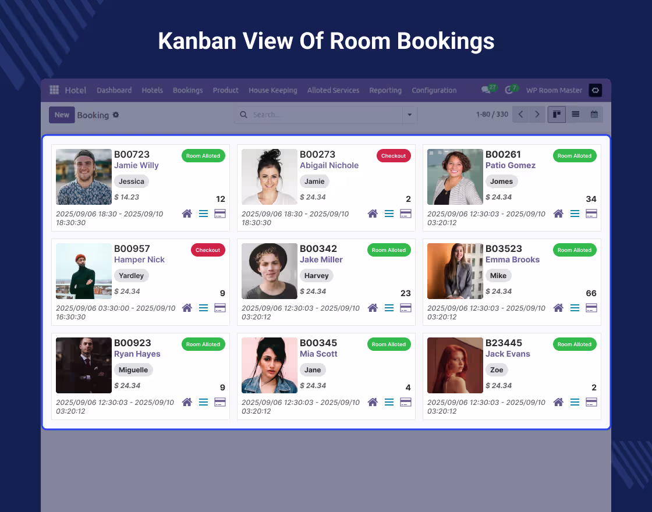Click the B00345 booking number
652x512 pixels.
318,343
